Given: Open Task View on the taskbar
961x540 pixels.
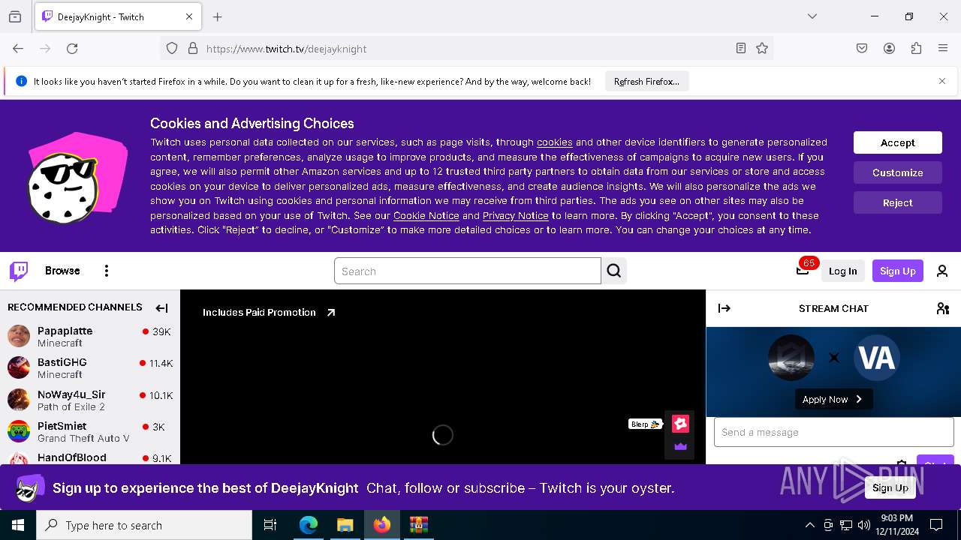Looking at the screenshot, I should (x=270, y=525).
